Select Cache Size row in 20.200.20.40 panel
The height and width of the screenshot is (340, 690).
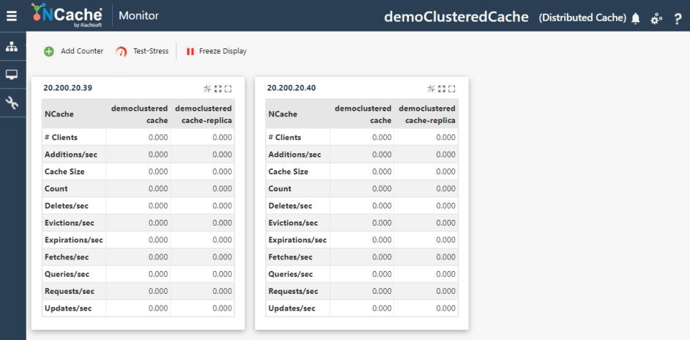click(362, 171)
